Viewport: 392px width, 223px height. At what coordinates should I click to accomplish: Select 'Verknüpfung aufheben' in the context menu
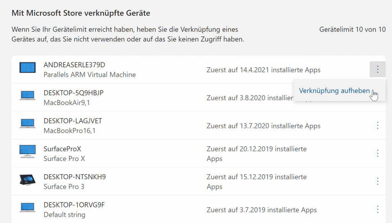[334, 91]
